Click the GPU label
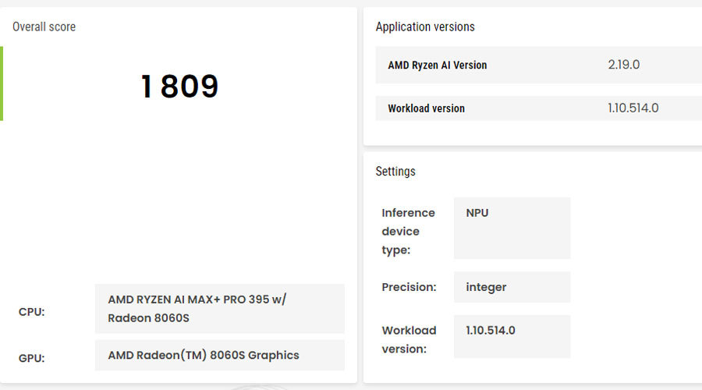702x390 pixels. [31, 359]
